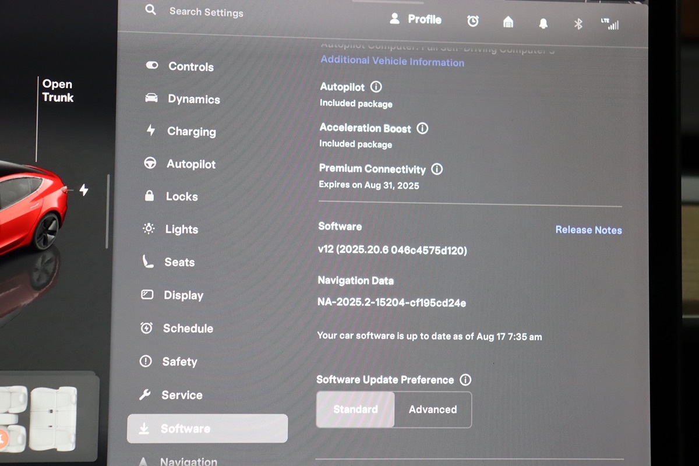Show Premium Connectivity info icon
This screenshot has height=466, width=699.
(437, 170)
